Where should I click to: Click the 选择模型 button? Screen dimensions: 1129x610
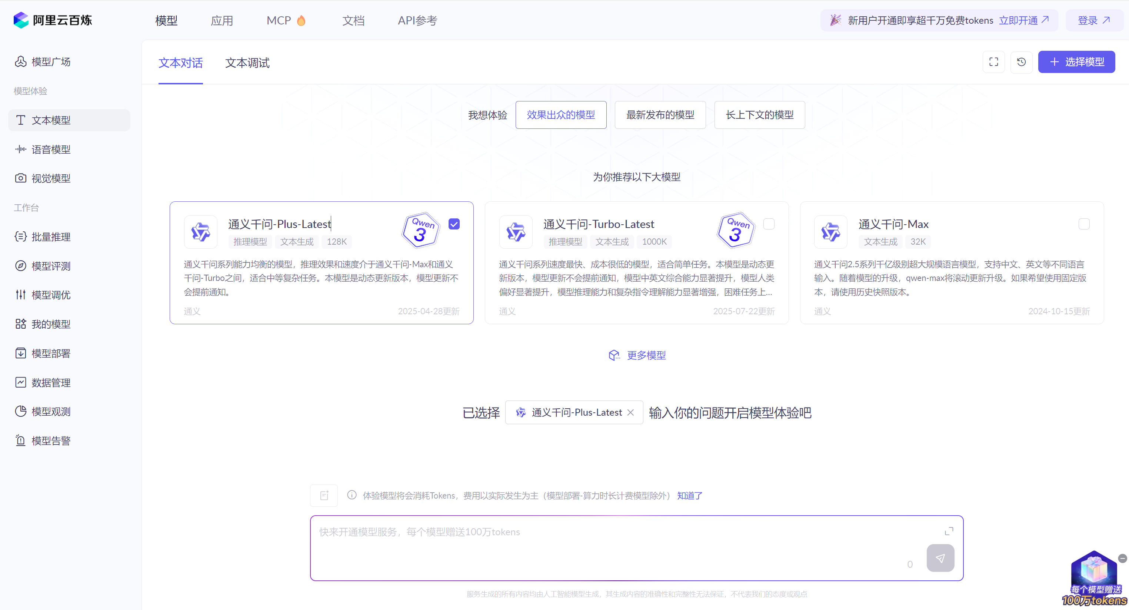click(1076, 62)
